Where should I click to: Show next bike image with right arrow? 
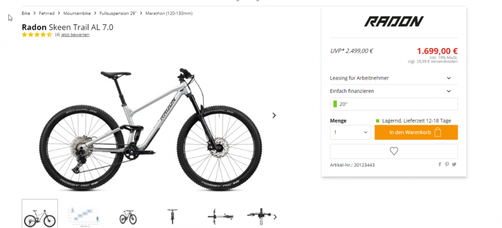pos(274,115)
